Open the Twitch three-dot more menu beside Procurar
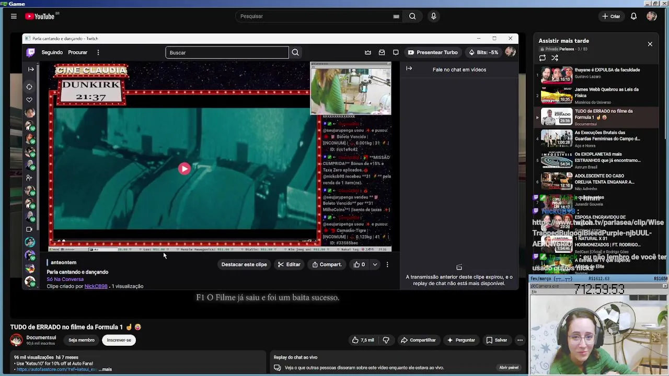Screen dimensions: 669x376 click(x=98, y=52)
